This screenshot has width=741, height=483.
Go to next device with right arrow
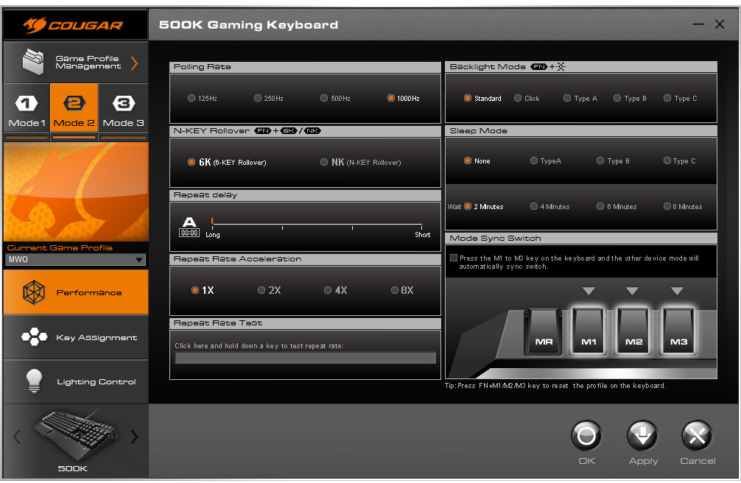[x=134, y=437]
